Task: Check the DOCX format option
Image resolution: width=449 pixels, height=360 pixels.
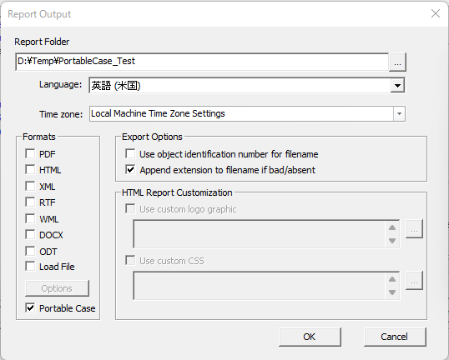Action: [x=30, y=235]
